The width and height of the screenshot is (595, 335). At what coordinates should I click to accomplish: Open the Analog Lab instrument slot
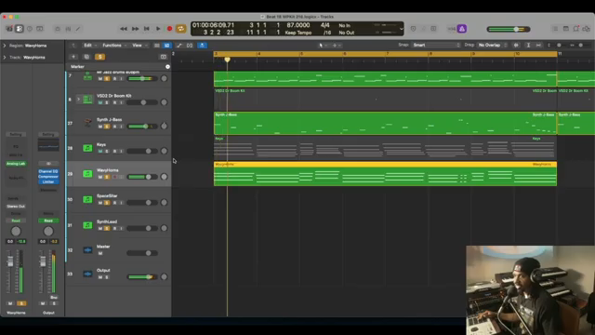tap(16, 164)
